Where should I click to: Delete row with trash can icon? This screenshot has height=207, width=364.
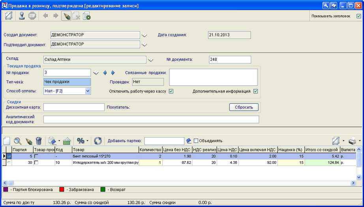point(39,141)
